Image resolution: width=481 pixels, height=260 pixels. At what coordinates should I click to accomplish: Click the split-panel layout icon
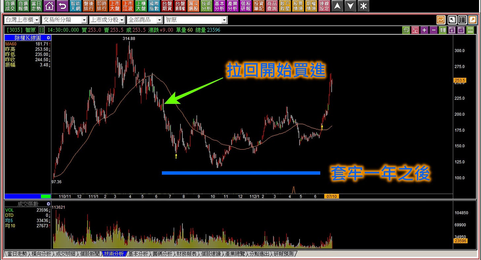click(462, 20)
